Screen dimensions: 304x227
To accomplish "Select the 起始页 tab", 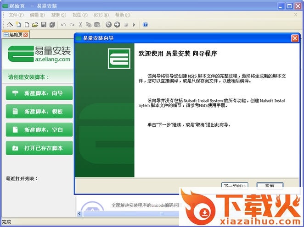I will (16, 35).
